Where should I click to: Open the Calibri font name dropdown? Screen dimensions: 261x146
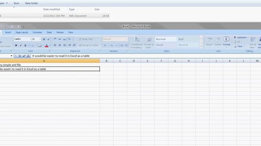pyautogui.click(x=30, y=39)
